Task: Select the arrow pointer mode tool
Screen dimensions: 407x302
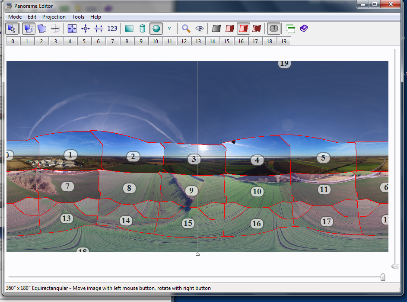Action: [12, 29]
